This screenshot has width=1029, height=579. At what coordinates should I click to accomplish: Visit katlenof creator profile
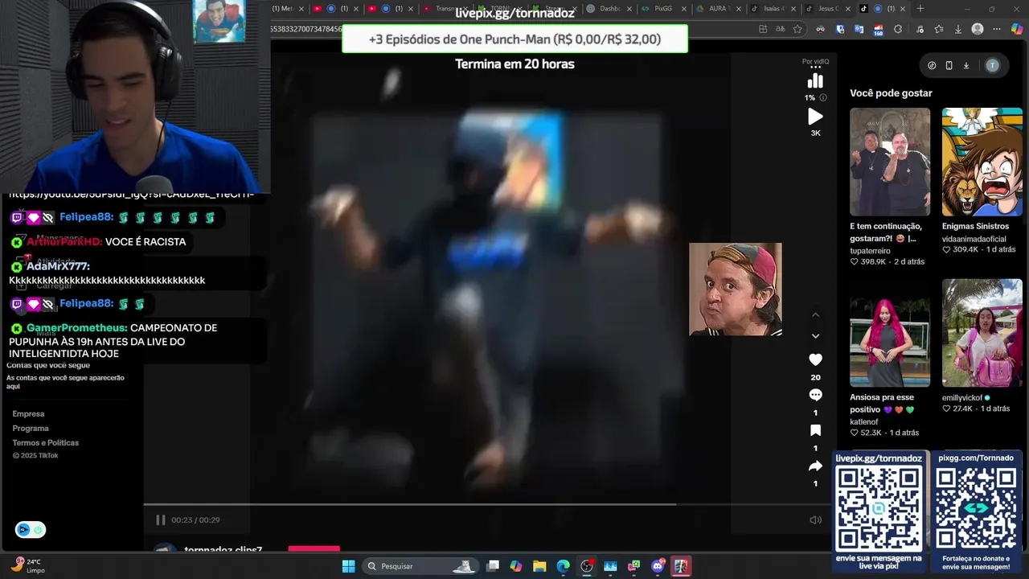pyautogui.click(x=864, y=421)
